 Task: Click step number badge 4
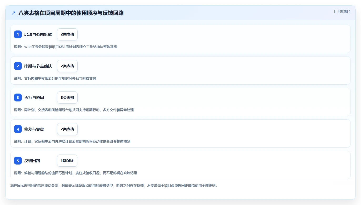pyautogui.click(x=18, y=129)
